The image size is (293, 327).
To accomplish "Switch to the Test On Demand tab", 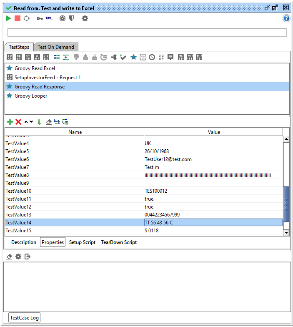I will (56, 47).
